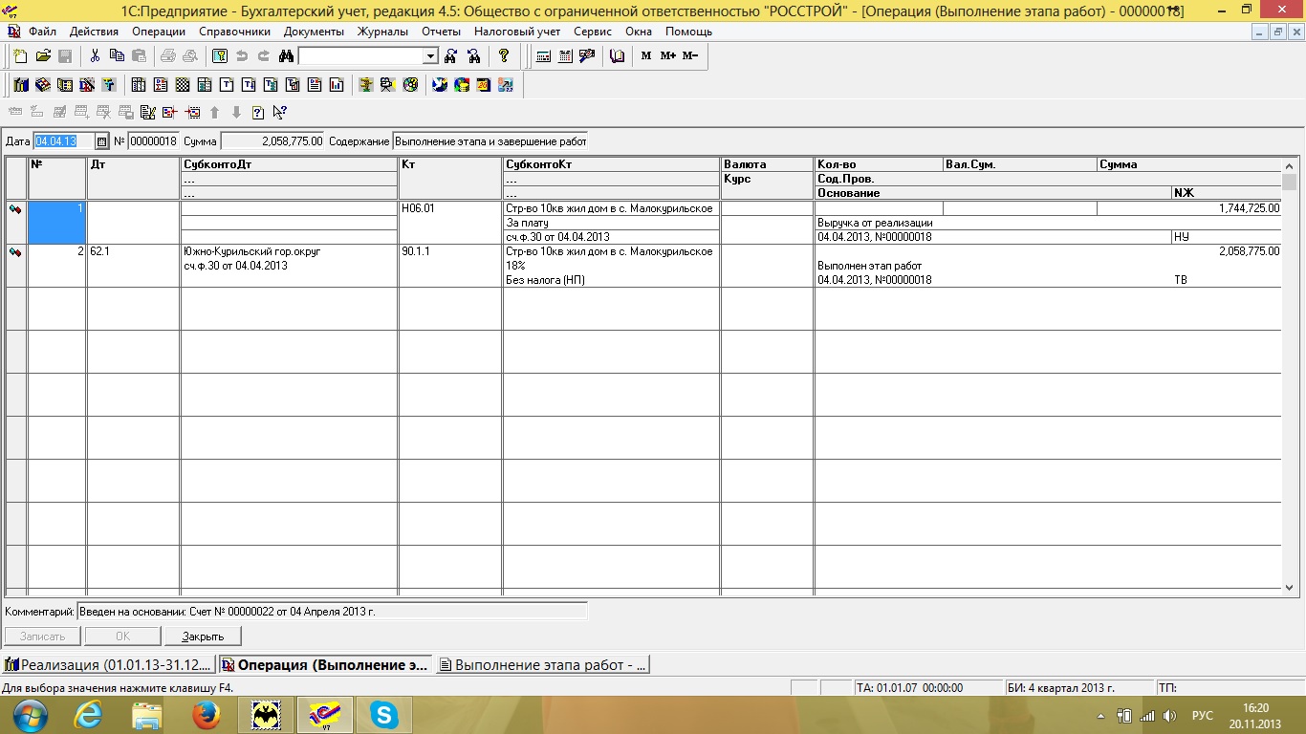Screen dimensions: 1306x734
Task: Click the Комментарий text field
Action: 332,612
